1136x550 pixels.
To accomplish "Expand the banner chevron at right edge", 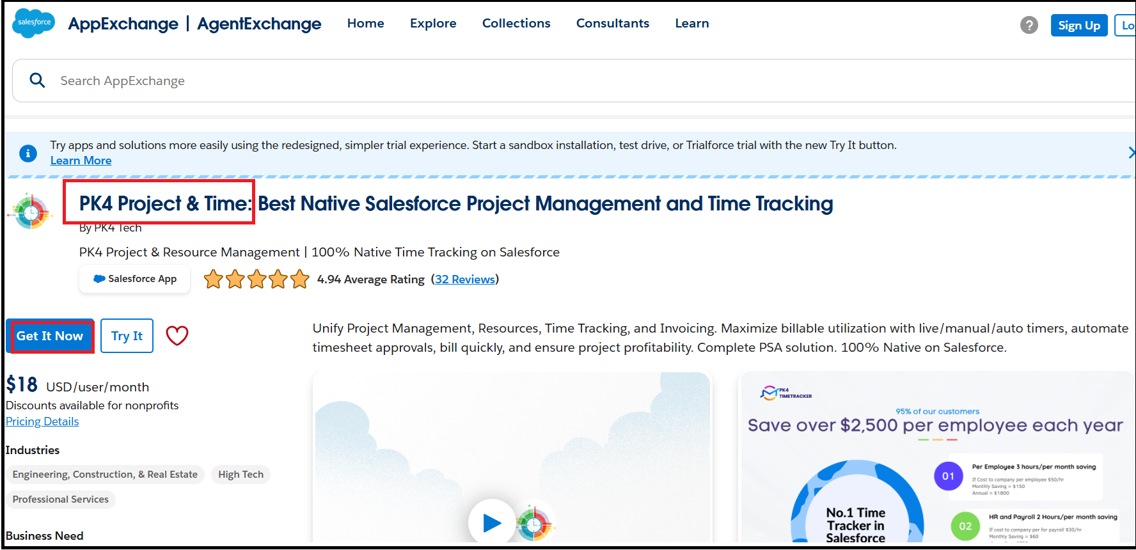I will point(1131,152).
